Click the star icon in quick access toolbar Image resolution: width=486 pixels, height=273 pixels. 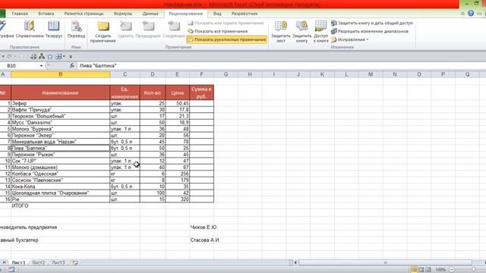coord(50,57)
